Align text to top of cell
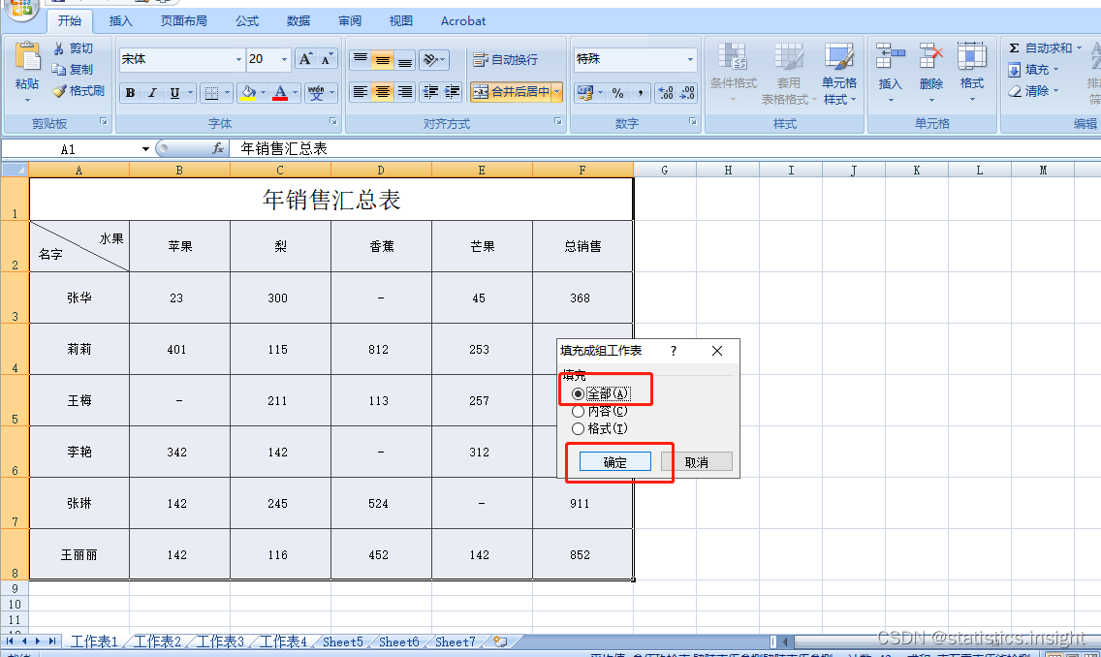Viewport: 1101px width, 657px height. [x=361, y=59]
